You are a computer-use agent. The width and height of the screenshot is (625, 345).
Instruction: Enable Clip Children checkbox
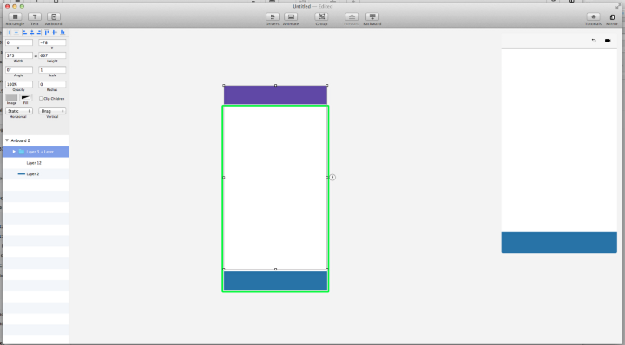(x=41, y=98)
